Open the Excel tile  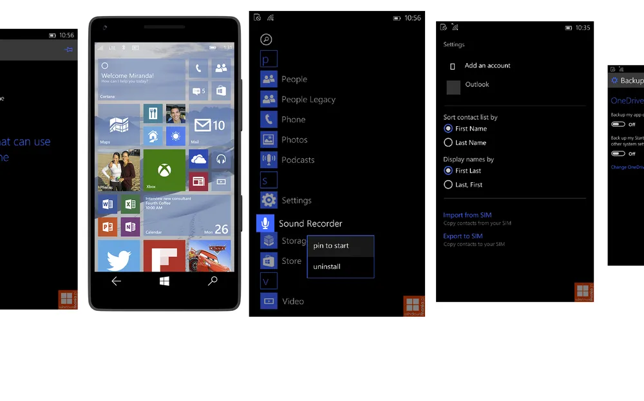[x=130, y=205]
